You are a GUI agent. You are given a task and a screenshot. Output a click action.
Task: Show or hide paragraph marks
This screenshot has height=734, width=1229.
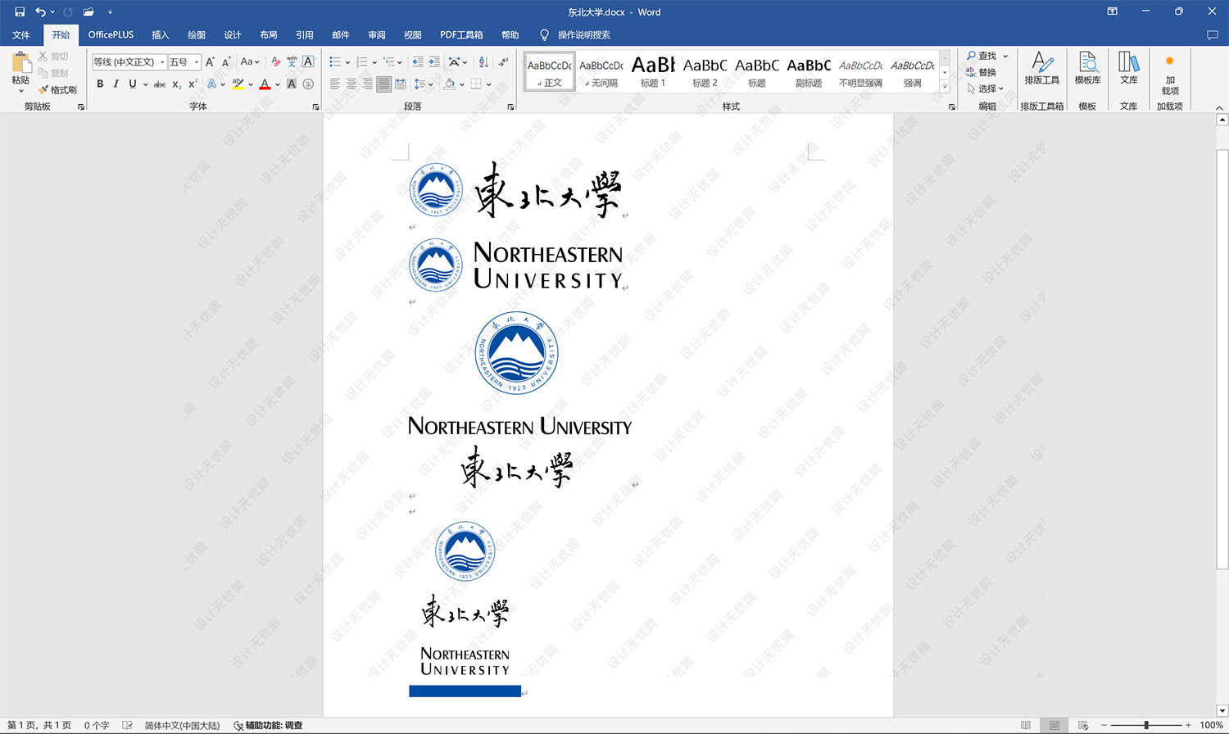[x=503, y=61]
